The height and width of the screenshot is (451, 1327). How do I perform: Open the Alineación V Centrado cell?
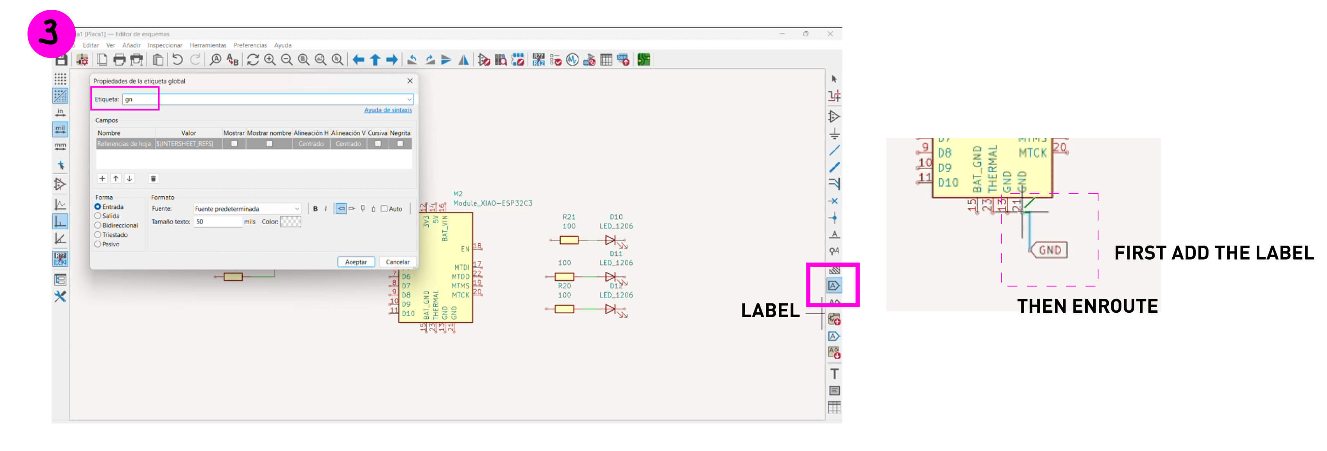coord(348,144)
